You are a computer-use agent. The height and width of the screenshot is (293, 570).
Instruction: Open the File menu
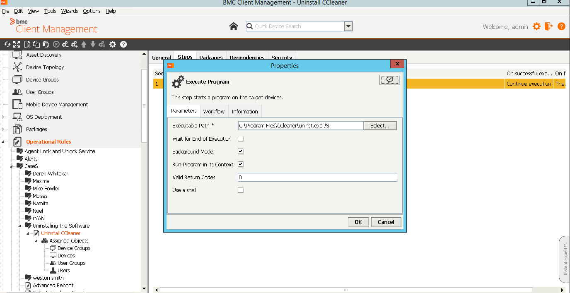tap(6, 11)
